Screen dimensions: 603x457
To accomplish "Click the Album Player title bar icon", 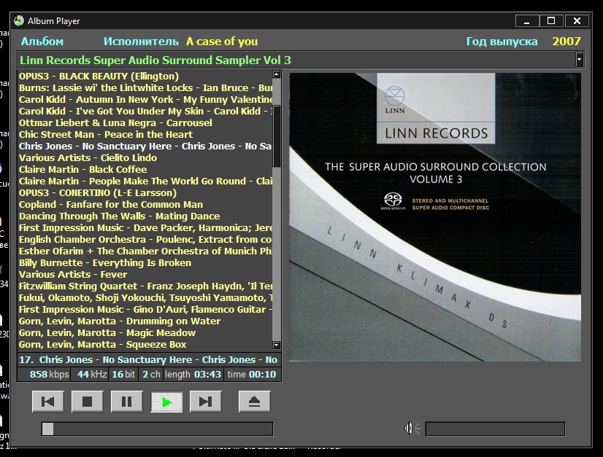I will pos(18,20).
